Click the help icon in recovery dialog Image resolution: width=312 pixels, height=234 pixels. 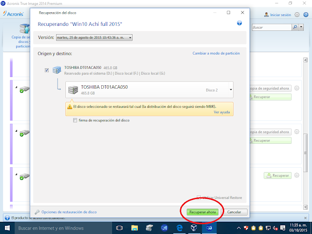coord(239,23)
